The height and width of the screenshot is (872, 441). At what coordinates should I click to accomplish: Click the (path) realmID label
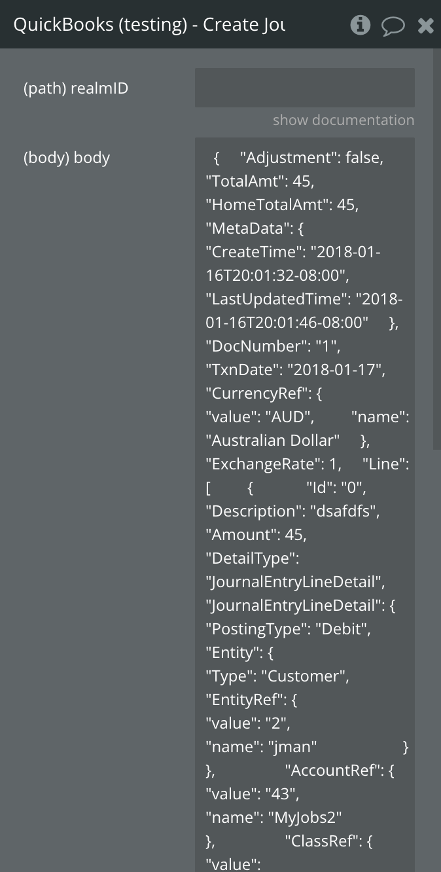(x=76, y=88)
